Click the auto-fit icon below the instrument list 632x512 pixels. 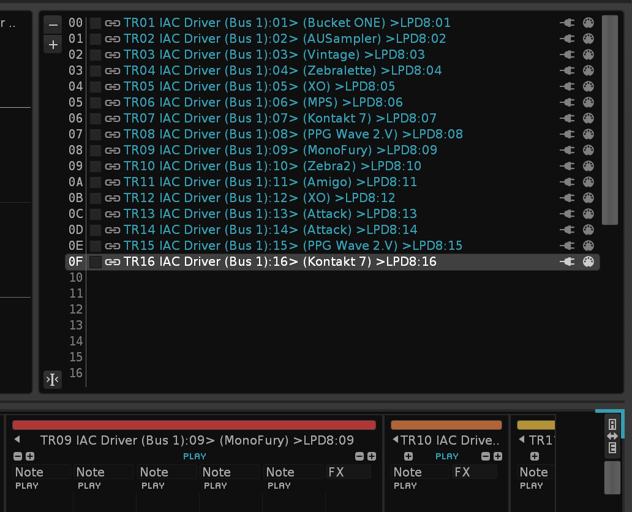(x=53, y=380)
